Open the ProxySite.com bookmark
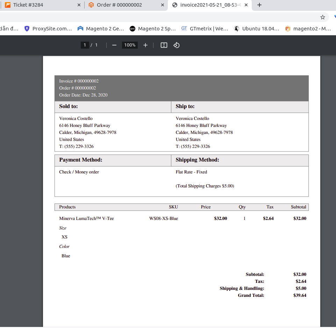 48,29
